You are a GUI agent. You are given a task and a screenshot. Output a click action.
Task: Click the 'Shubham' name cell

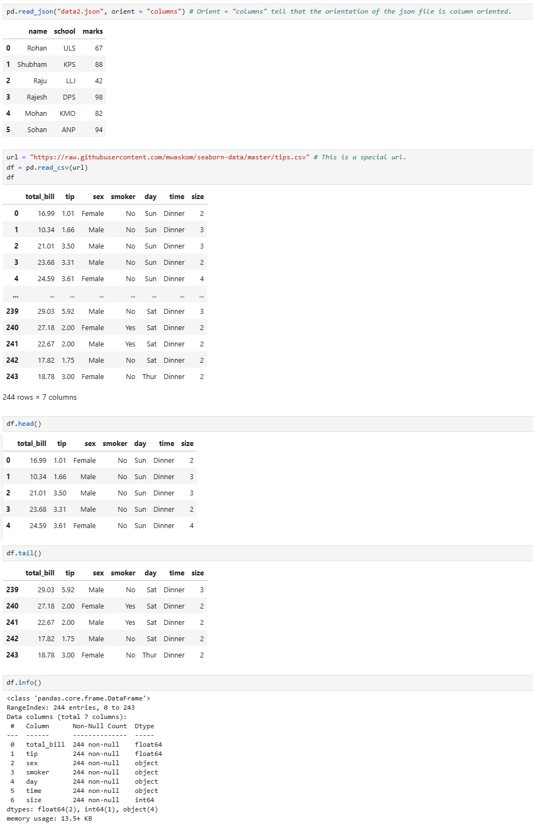(32, 64)
